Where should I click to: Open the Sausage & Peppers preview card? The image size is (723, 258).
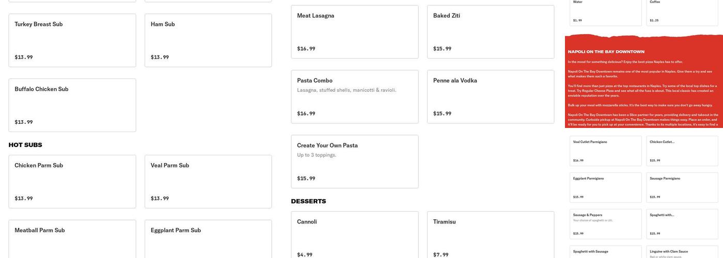click(606, 224)
